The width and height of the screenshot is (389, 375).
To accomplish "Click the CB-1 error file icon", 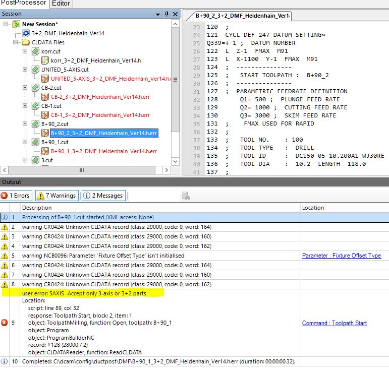I will 45,115.
